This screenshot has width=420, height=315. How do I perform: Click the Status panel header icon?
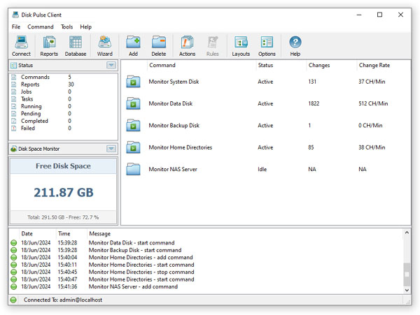click(x=14, y=66)
